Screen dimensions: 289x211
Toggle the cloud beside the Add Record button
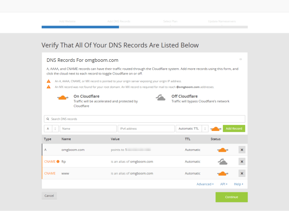(x=216, y=129)
